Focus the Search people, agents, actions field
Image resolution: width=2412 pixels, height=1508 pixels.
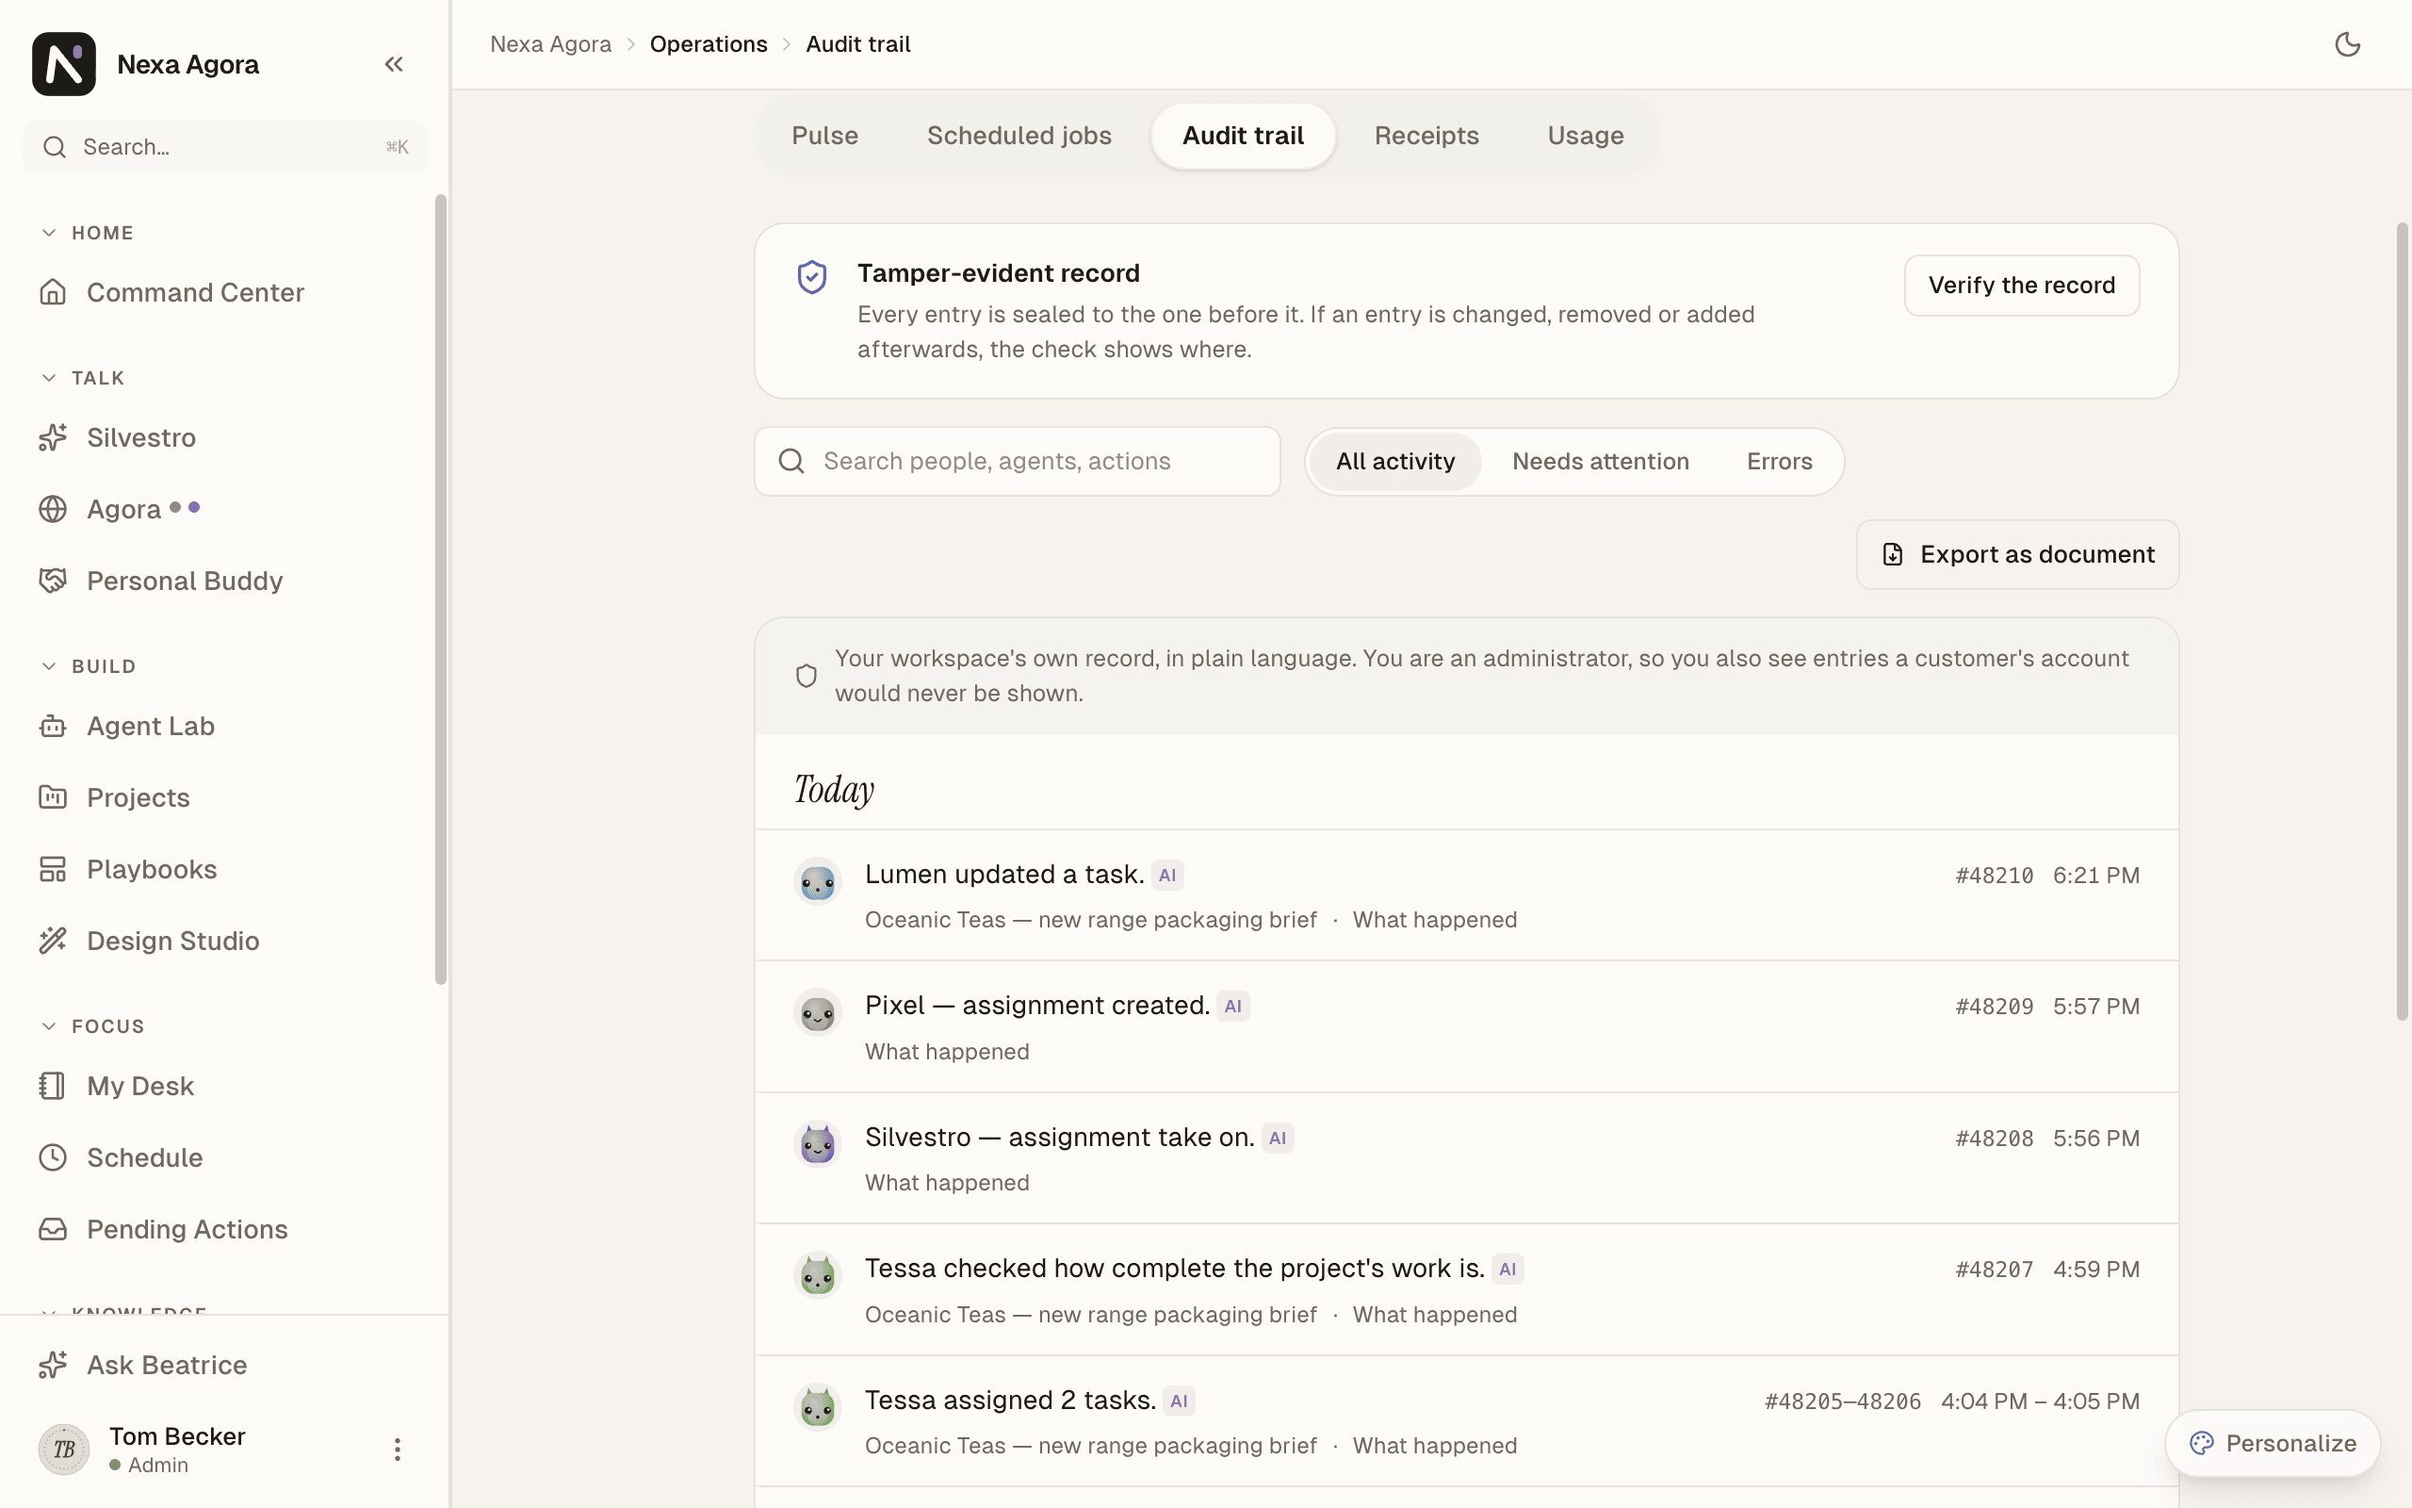(1017, 462)
